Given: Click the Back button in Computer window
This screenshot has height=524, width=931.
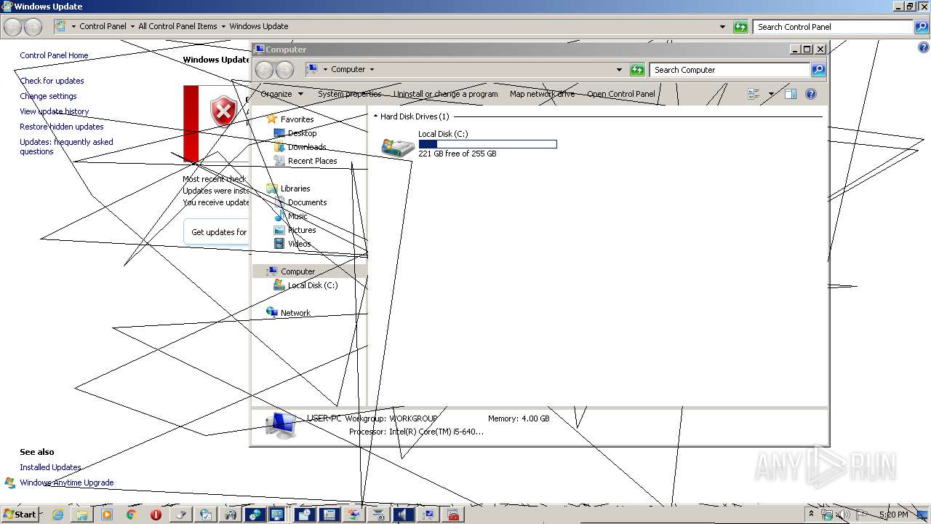Looking at the screenshot, I should [264, 70].
